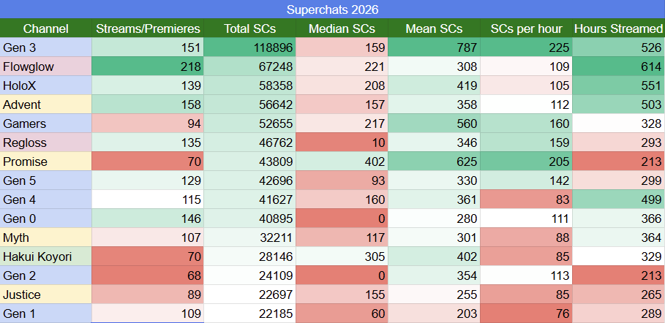The image size is (665, 323).
Task: Select the 'Mean SCs' column header
Action: pos(434,28)
